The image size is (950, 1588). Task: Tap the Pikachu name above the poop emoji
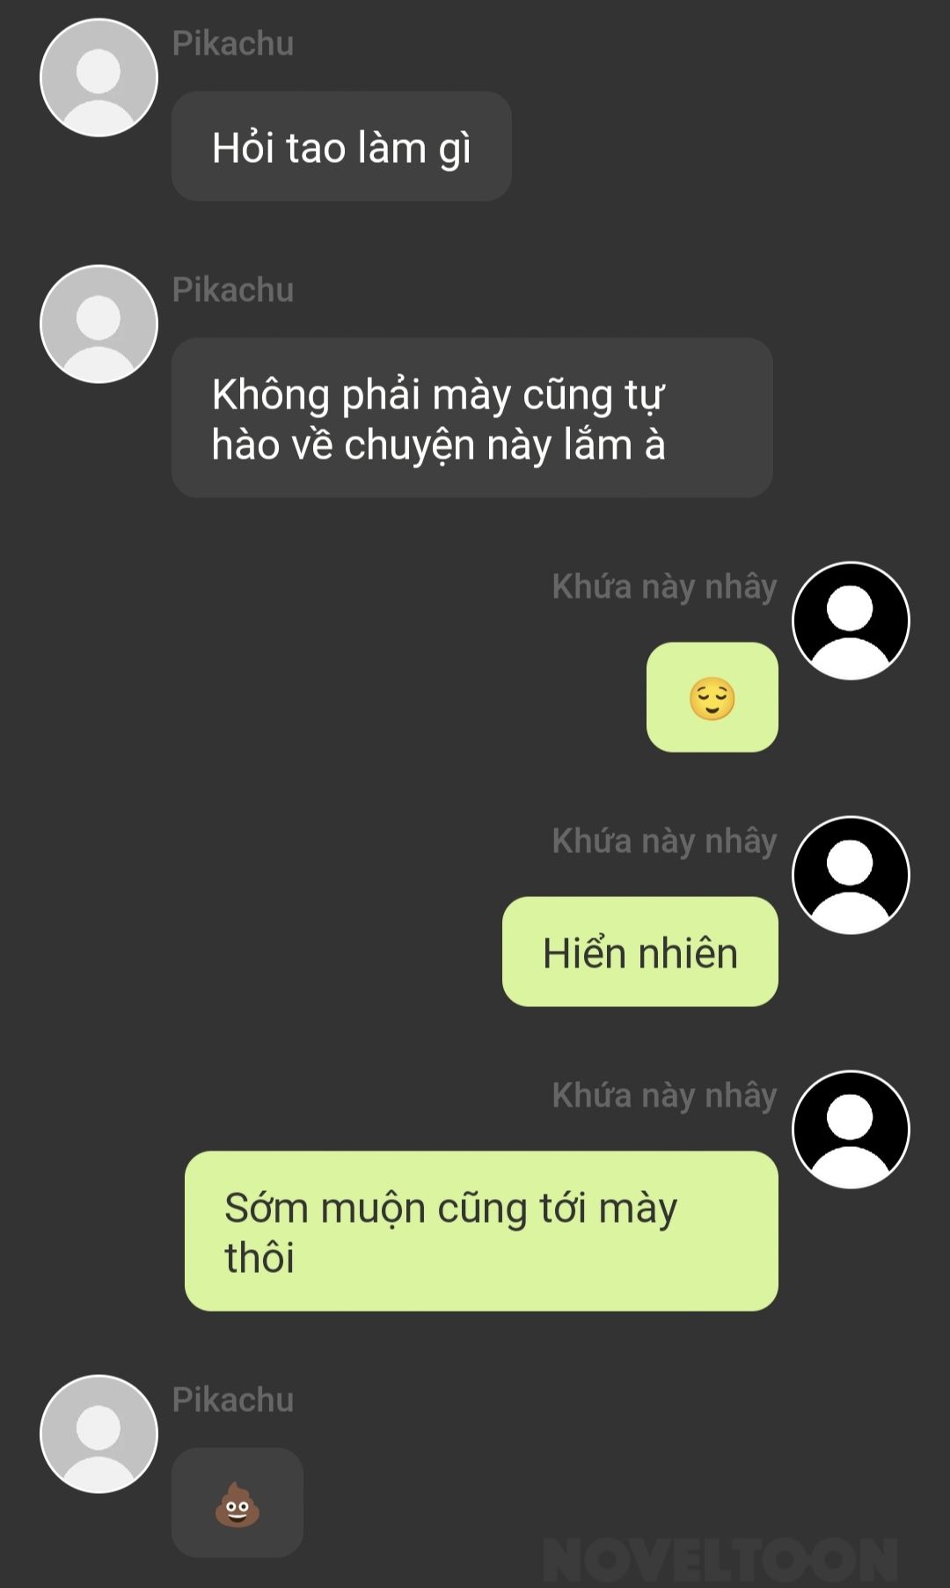pos(233,1400)
